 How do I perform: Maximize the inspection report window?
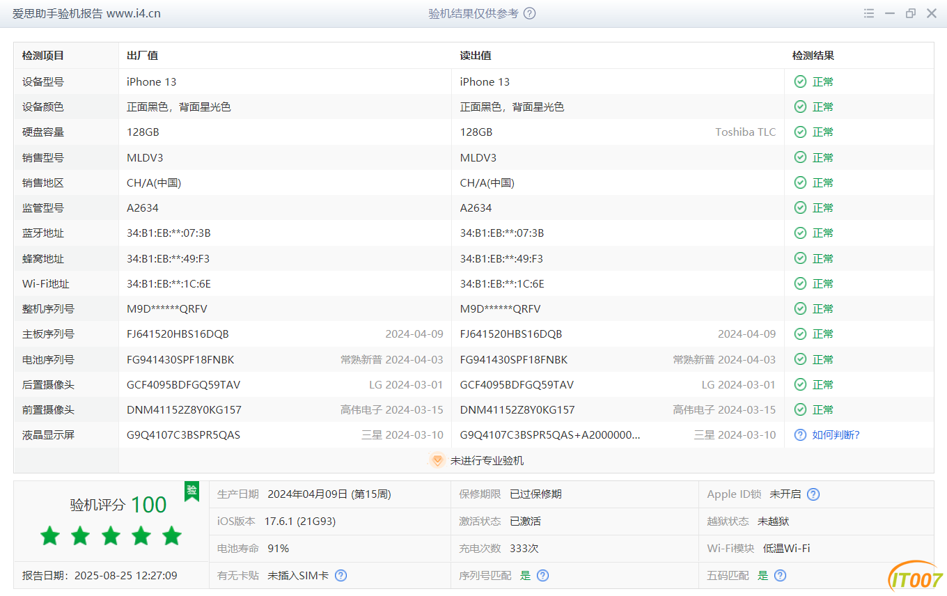910,13
